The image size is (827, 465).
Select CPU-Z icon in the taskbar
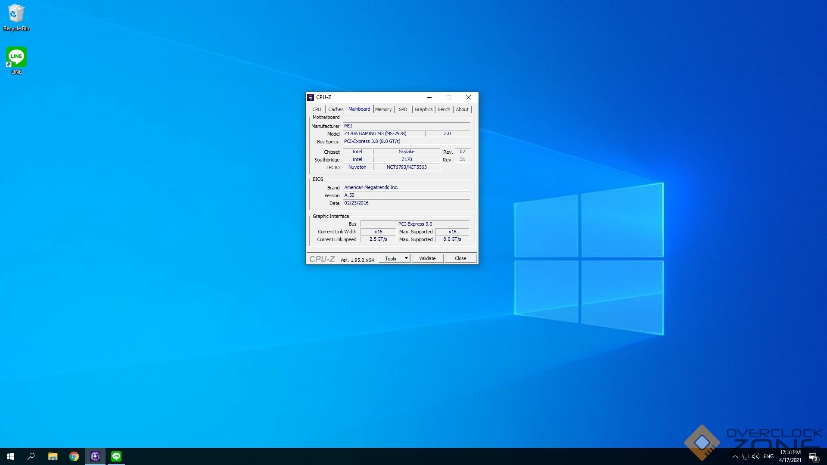(x=95, y=456)
